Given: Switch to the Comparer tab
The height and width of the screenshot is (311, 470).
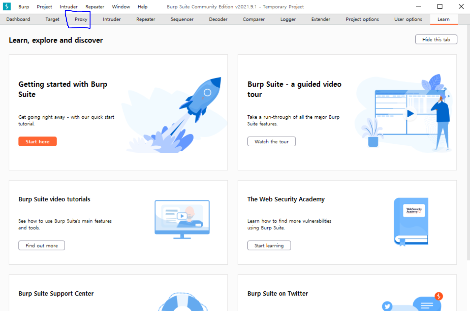Looking at the screenshot, I should pos(254,19).
